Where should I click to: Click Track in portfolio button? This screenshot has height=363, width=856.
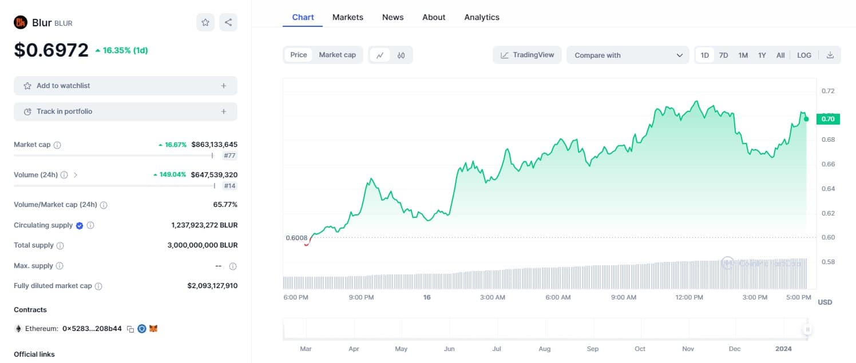(x=125, y=111)
